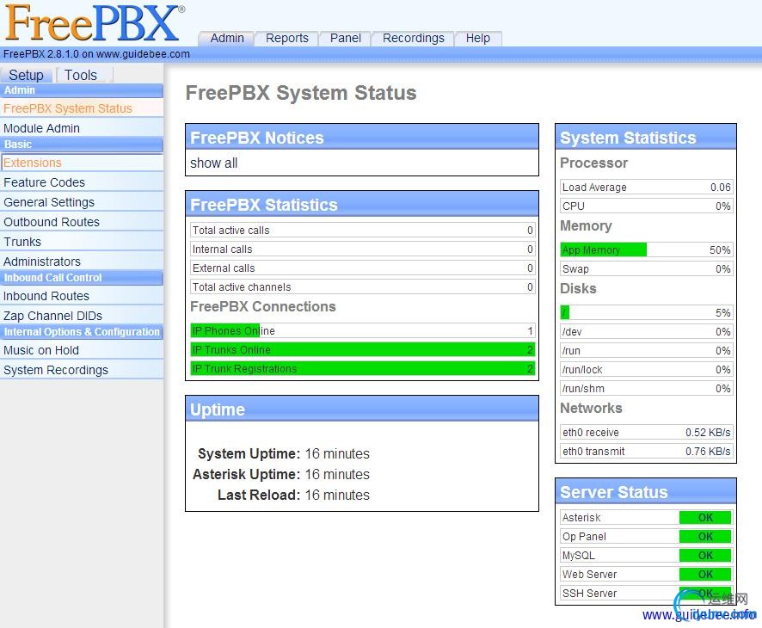This screenshot has height=628, width=762.
Task: Click Internal Options & Configuration header
Action: point(82,332)
